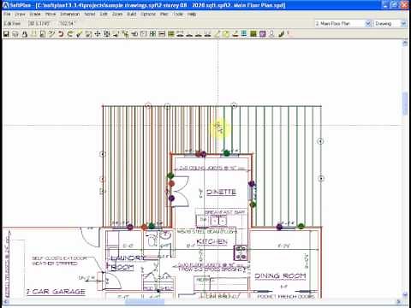Select the four-arrow Move tool icon

tap(98, 34)
